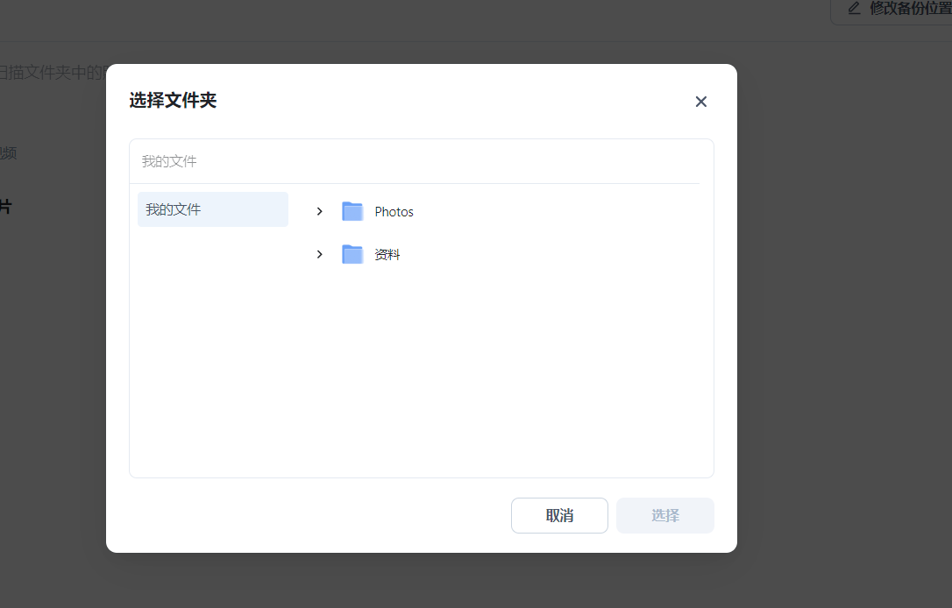
Task: Expand the Photos folder chevron
Action: pyautogui.click(x=320, y=211)
